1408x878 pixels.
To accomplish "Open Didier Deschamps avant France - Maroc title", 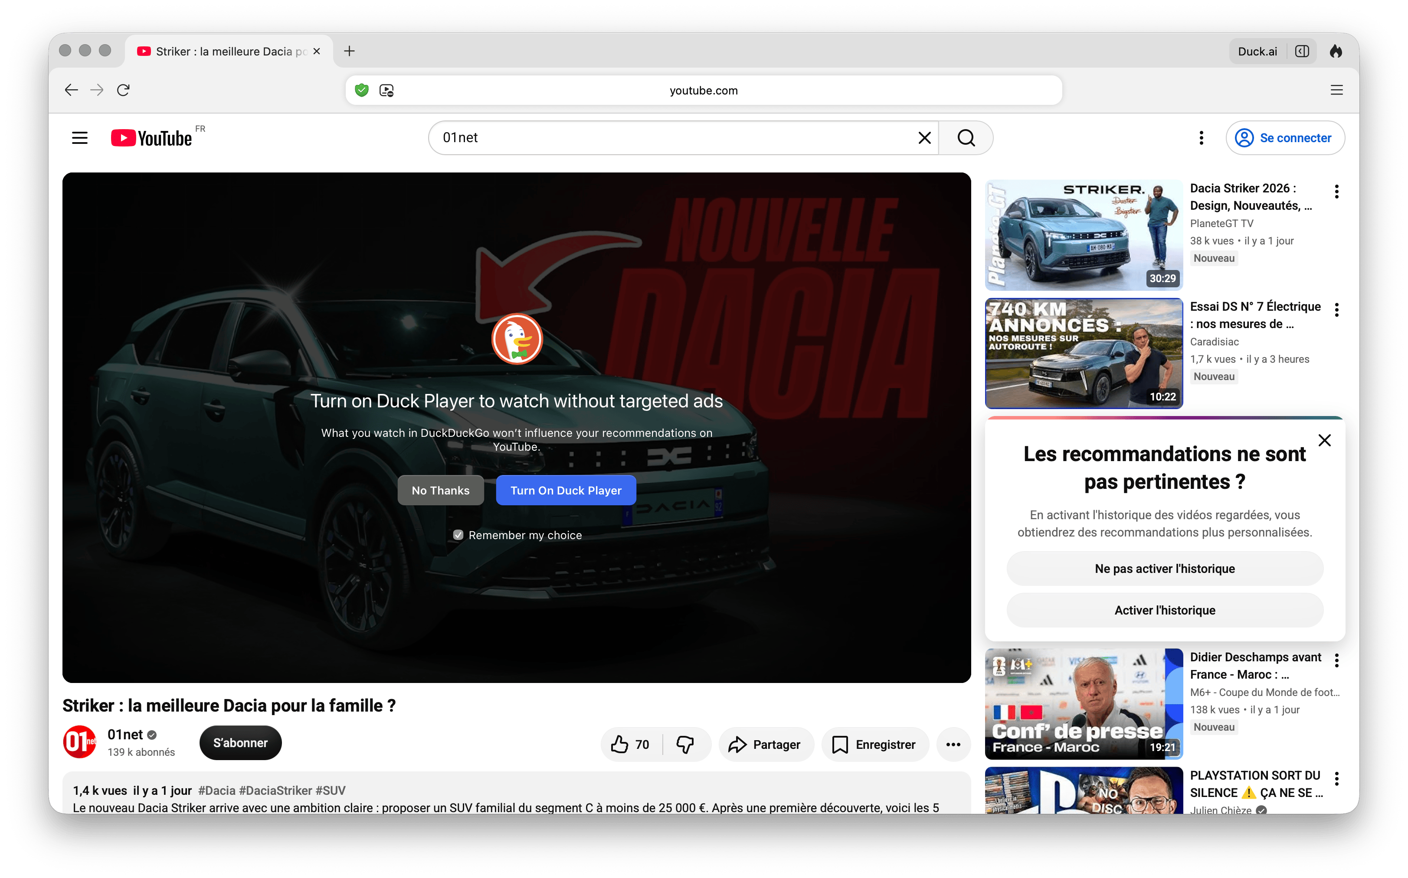I will point(1255,666).
